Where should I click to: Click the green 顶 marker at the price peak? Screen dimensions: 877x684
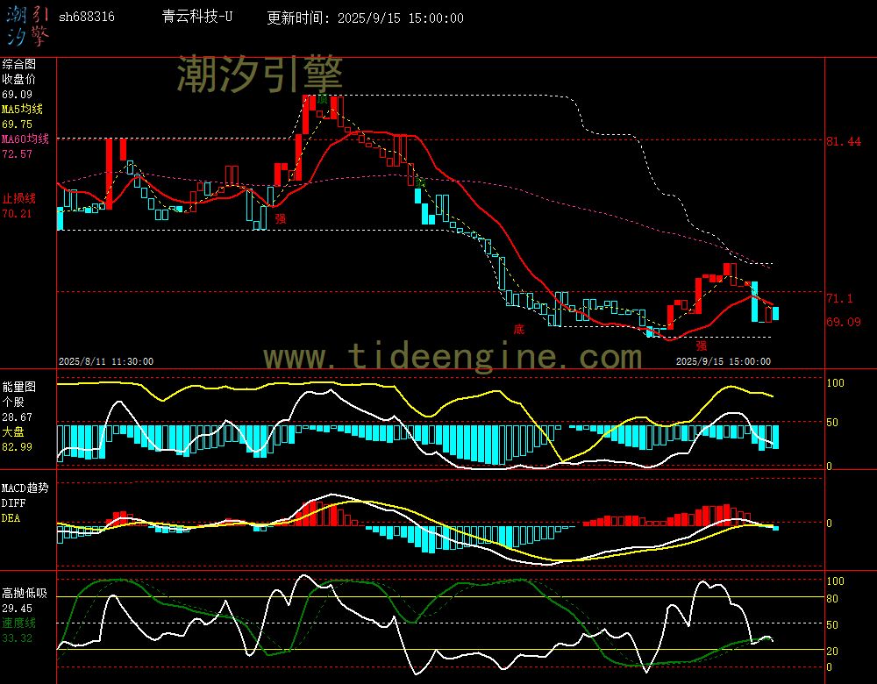point(322,100)
